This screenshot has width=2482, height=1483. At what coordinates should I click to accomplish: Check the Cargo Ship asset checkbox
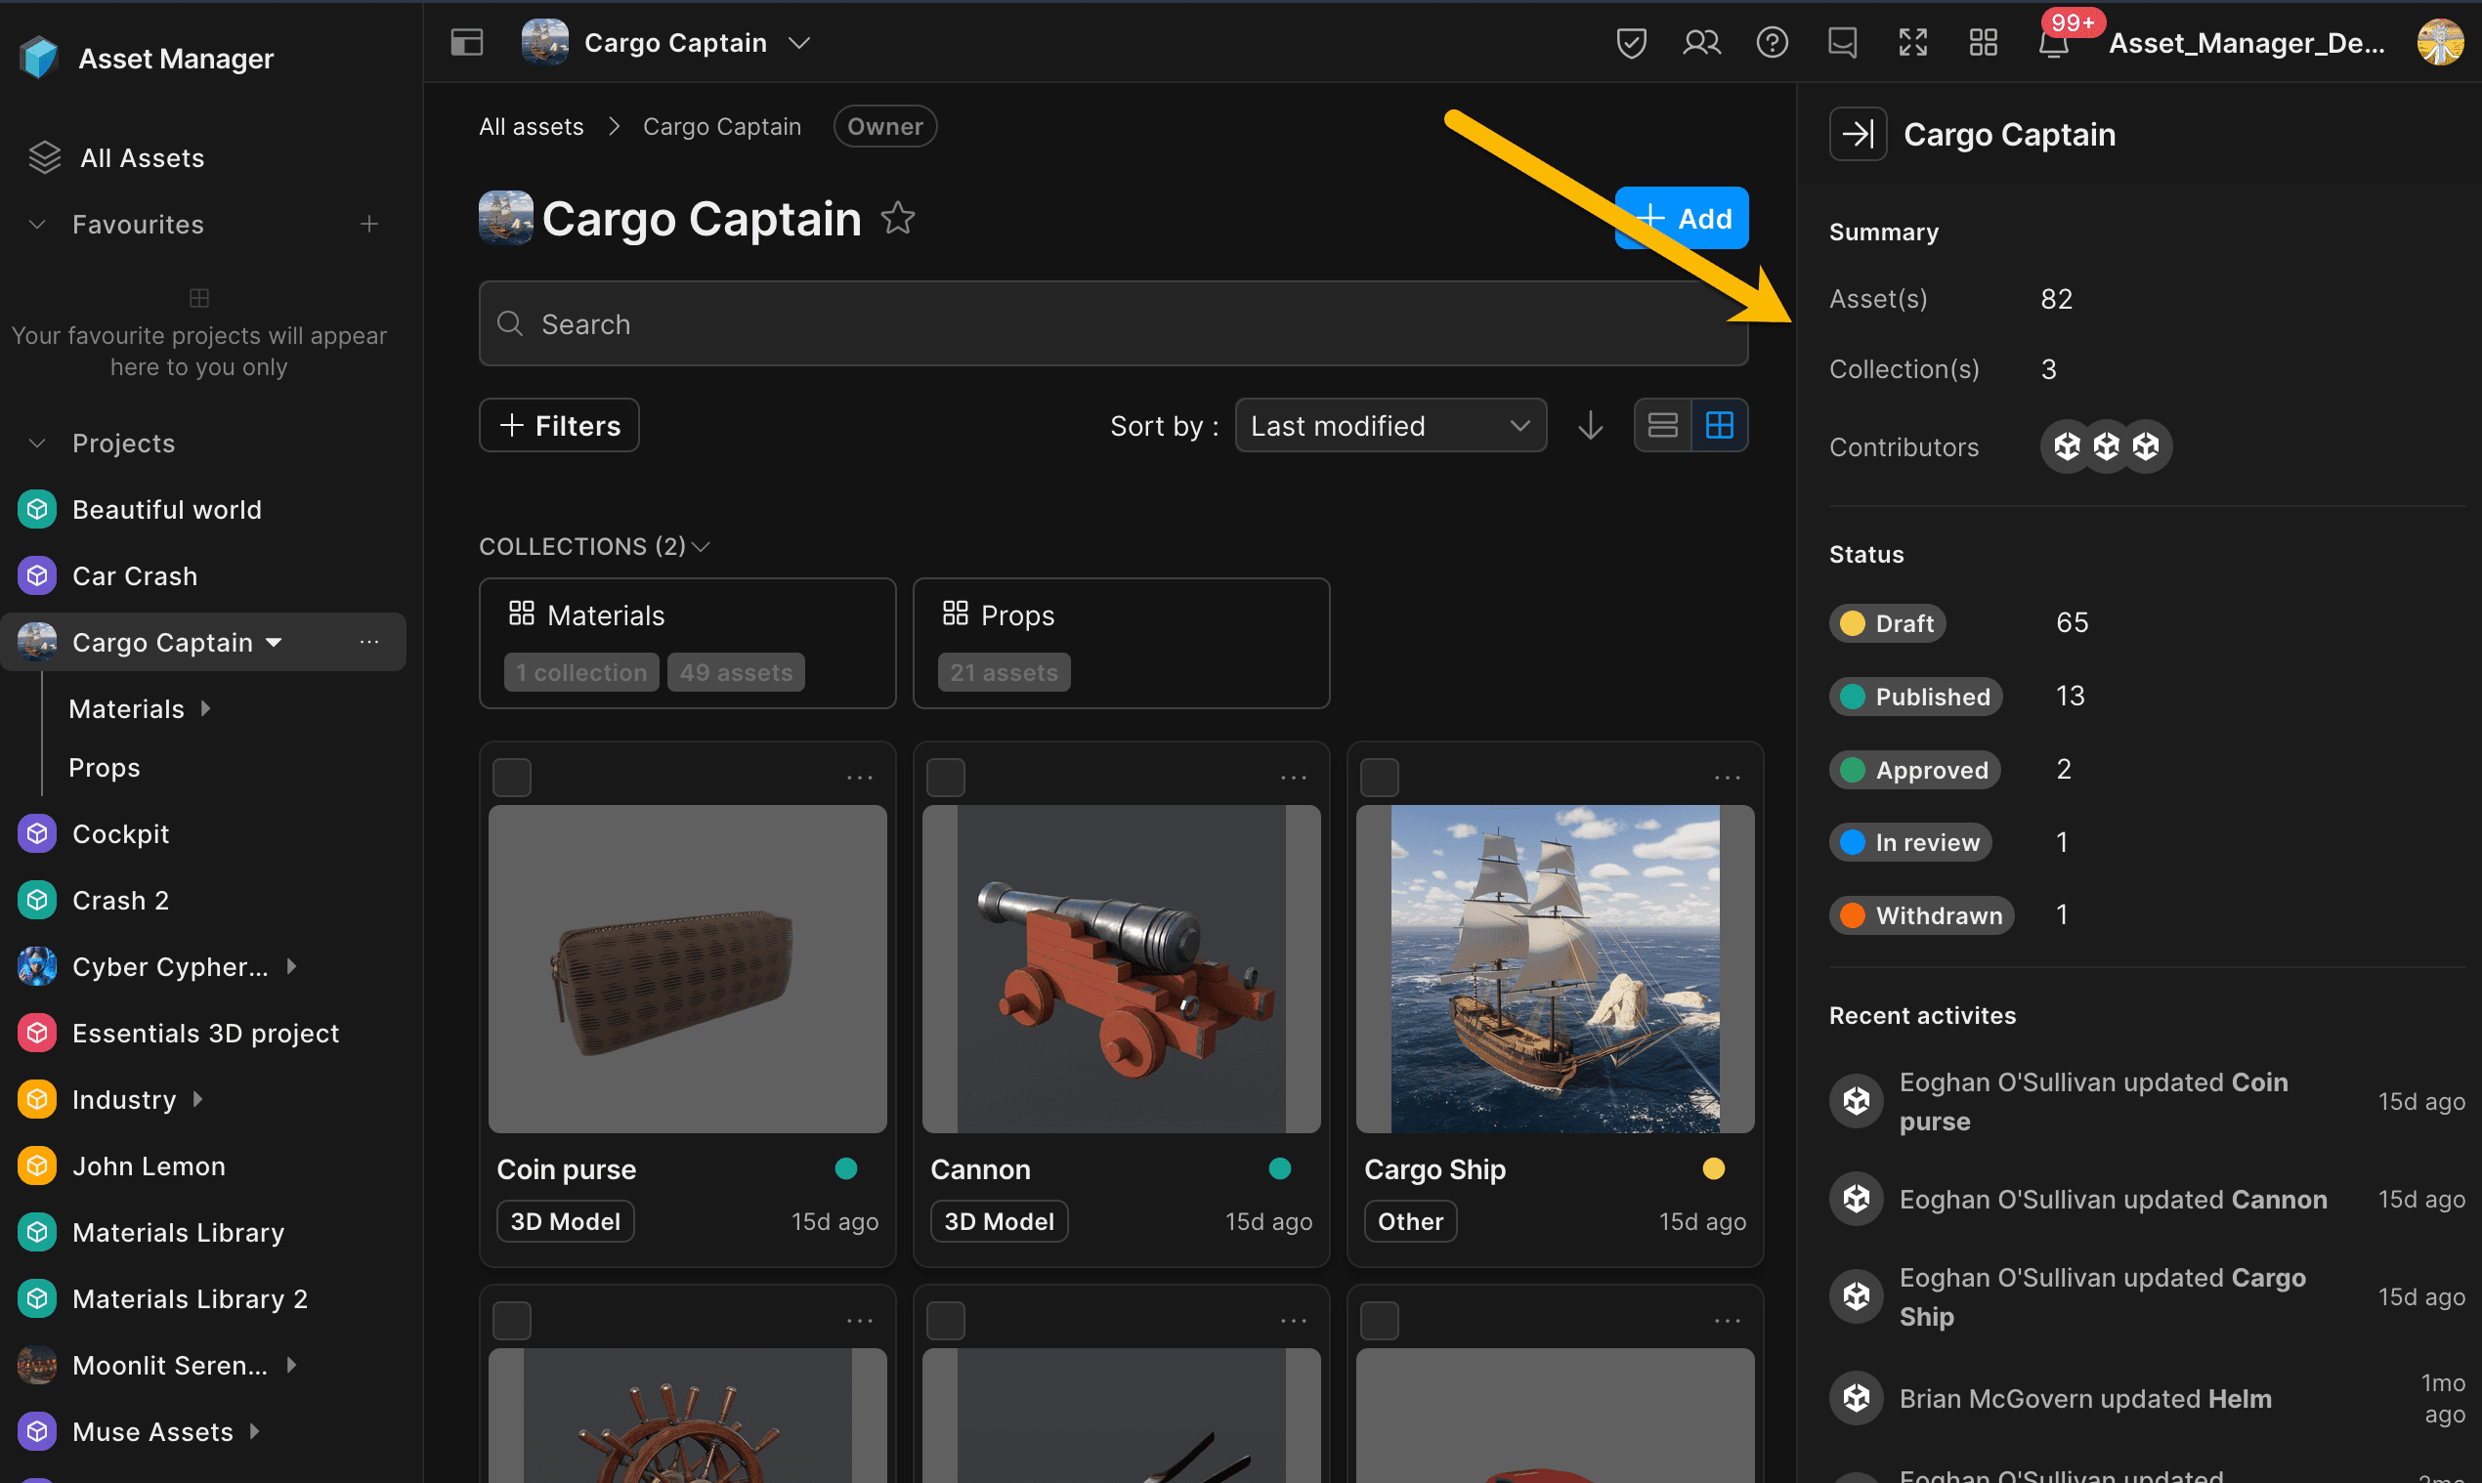(1380, 778)
